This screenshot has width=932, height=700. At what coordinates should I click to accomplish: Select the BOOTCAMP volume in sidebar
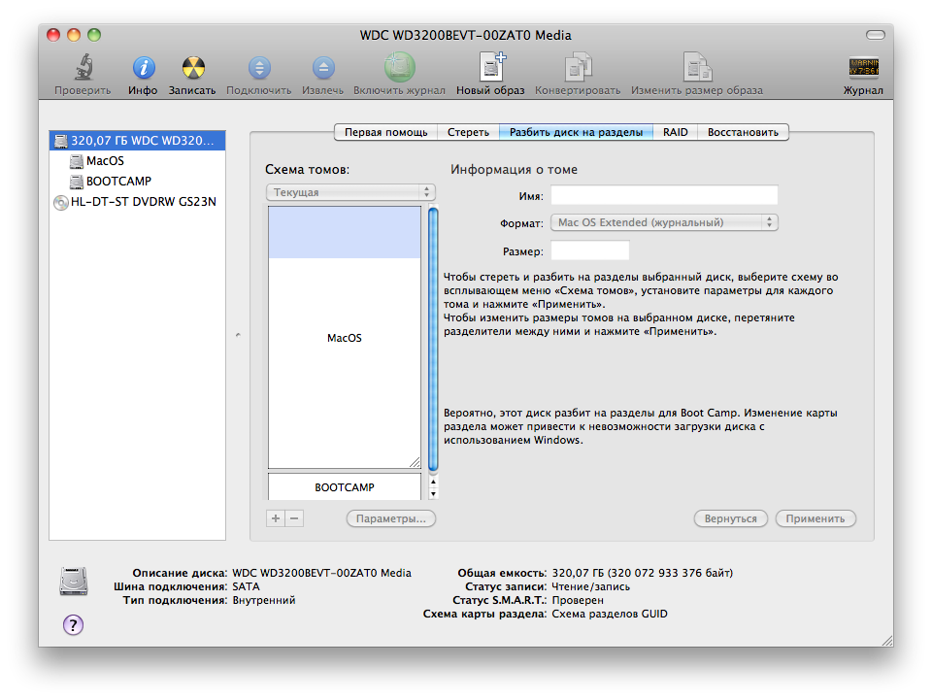(x=117, y=182)
